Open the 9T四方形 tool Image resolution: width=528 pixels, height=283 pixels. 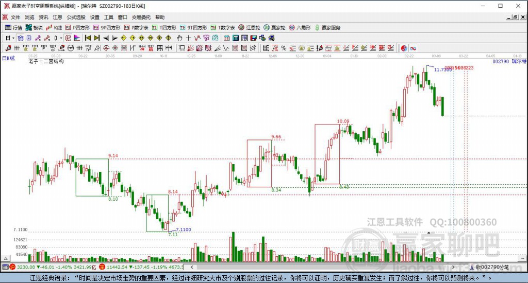click(193, 28)
